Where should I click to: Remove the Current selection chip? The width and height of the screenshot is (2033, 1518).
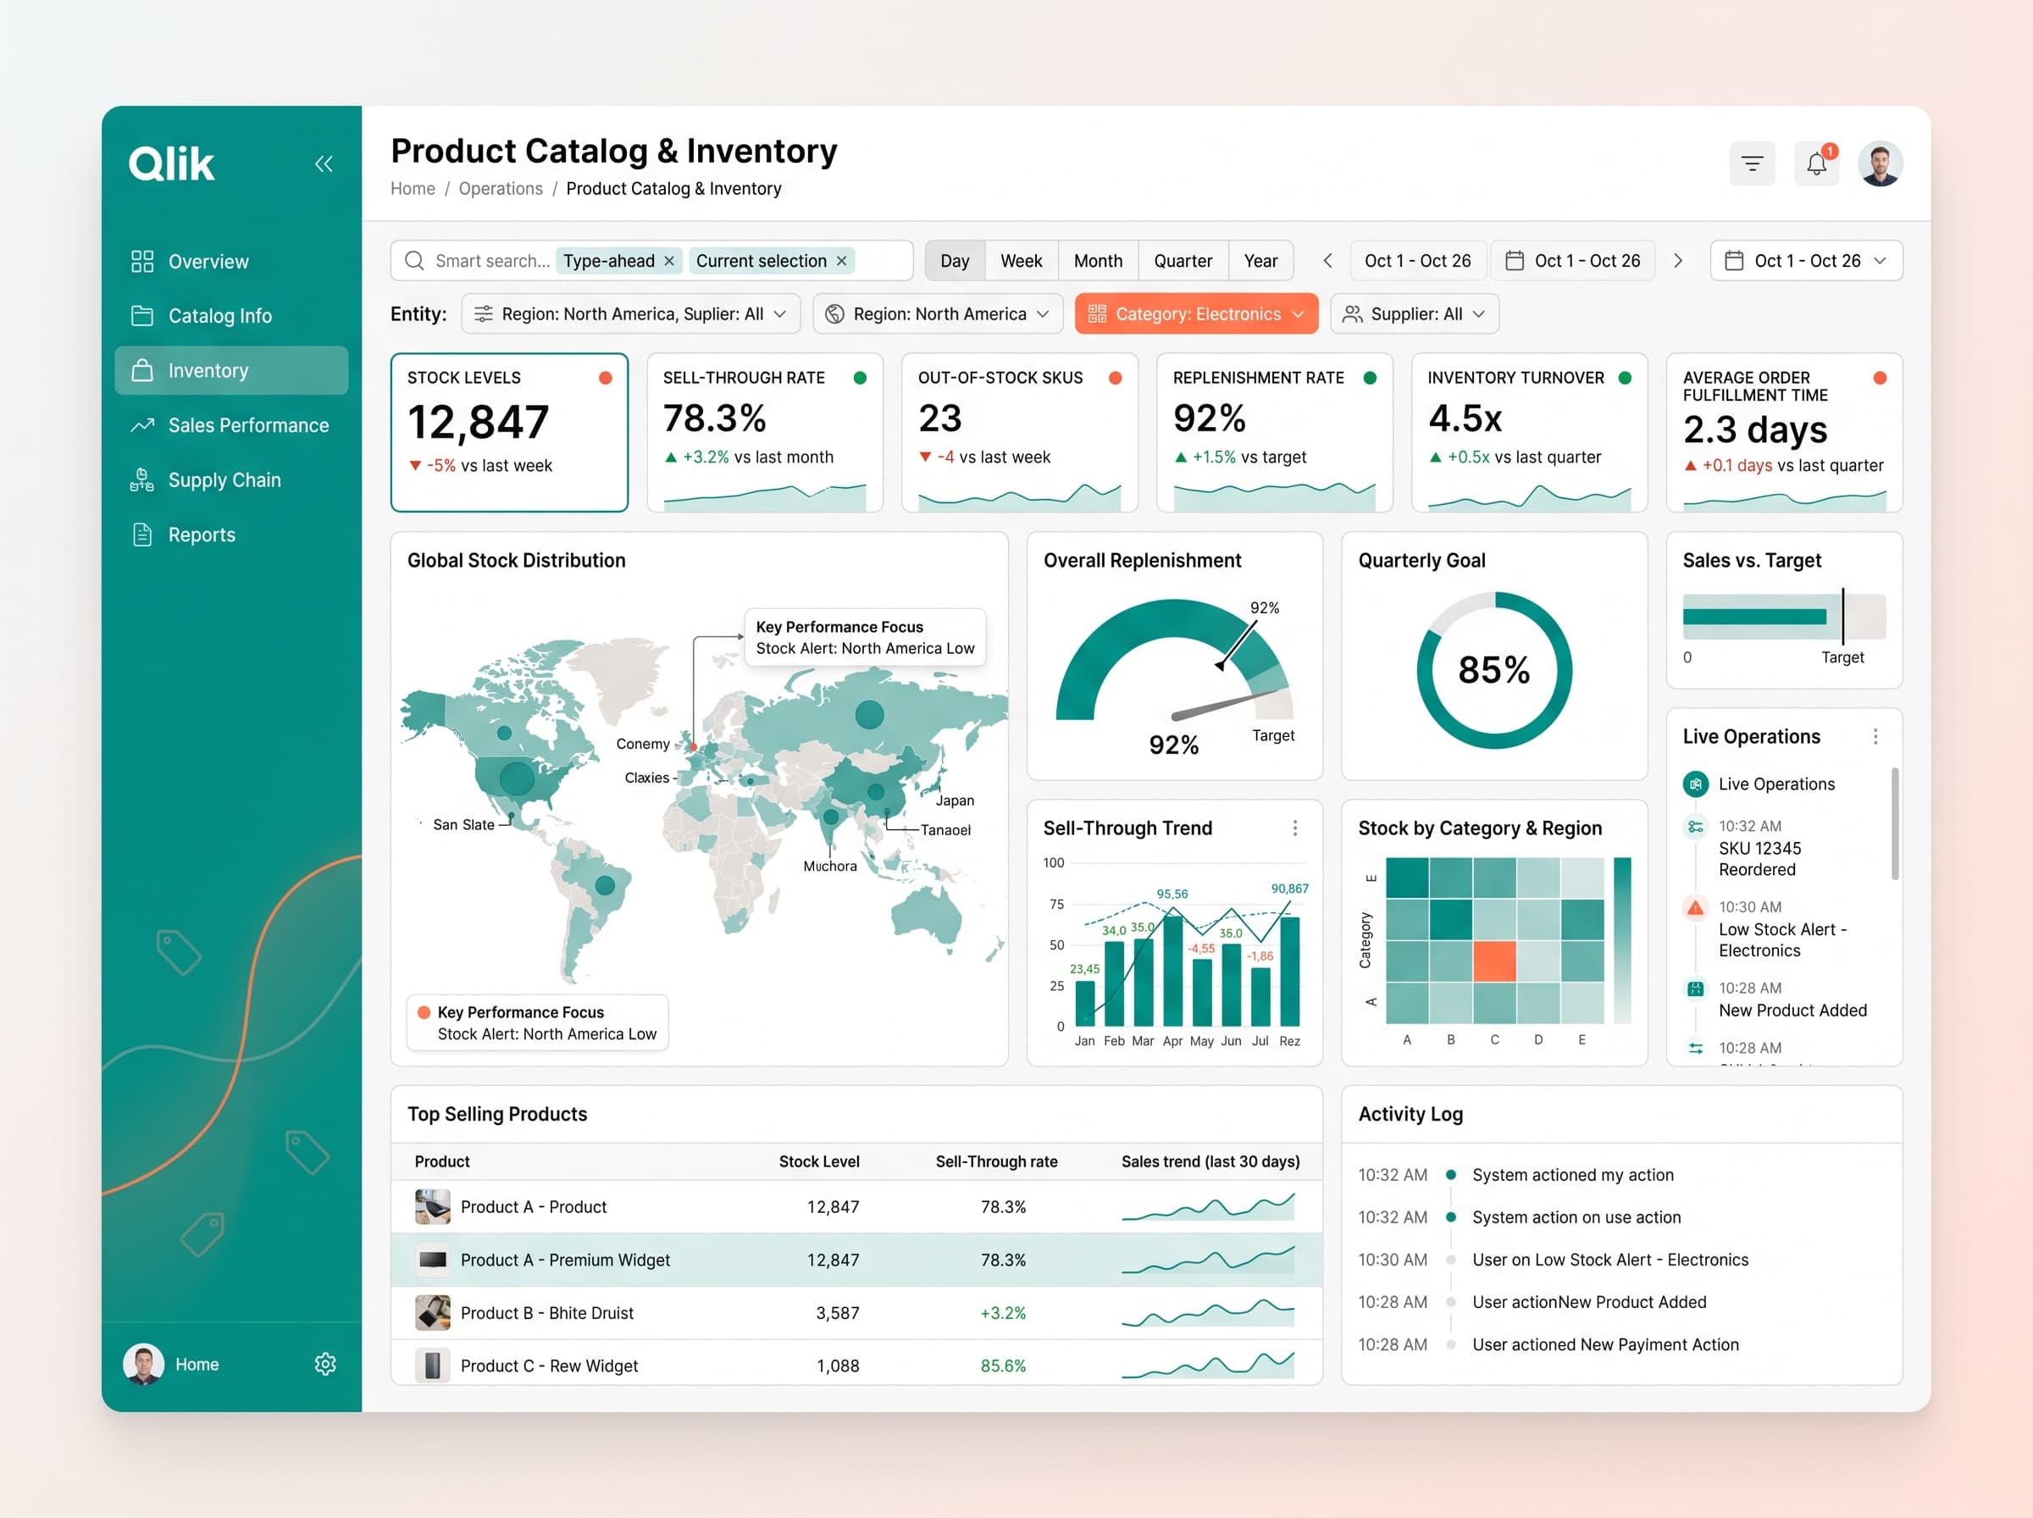pyautogui.click(x=841, y=261)
